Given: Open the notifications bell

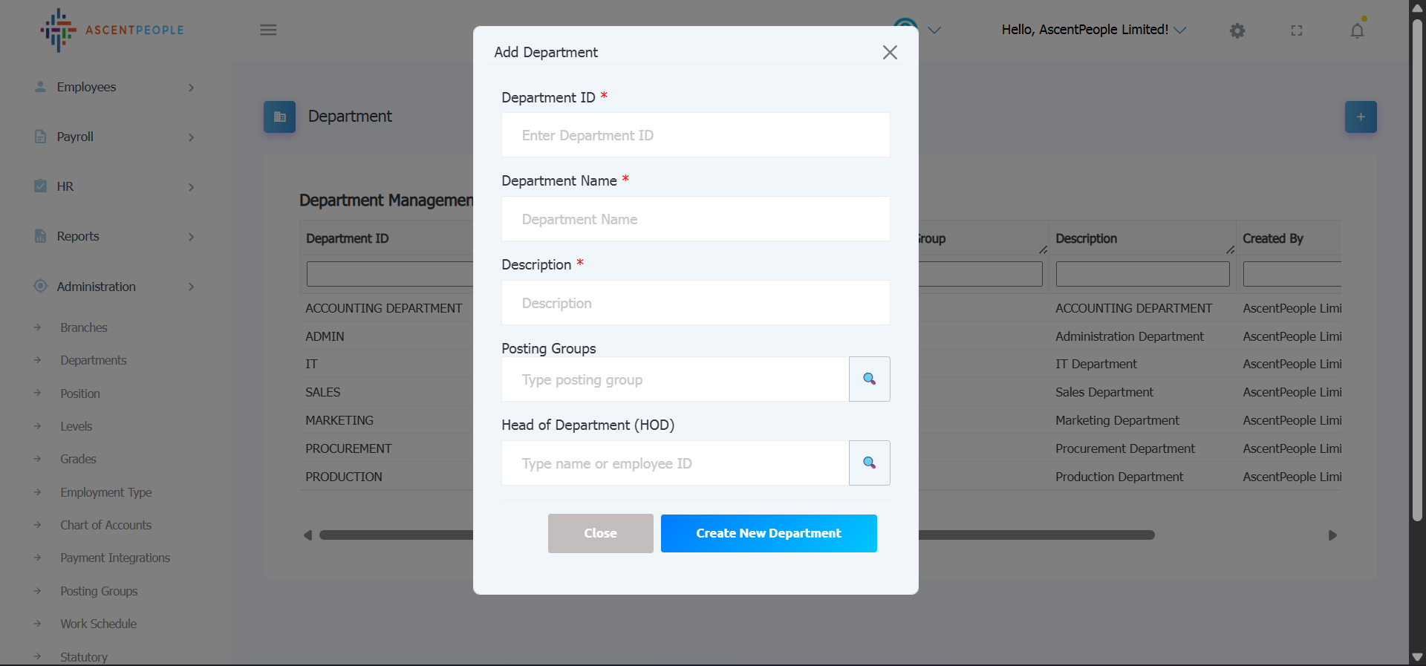Looking at the screenshot, I should click(1357, 30).
